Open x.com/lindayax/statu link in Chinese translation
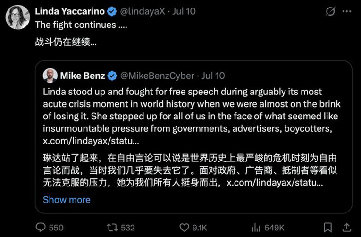Screen dimensions: 361x237 [275, 183]
